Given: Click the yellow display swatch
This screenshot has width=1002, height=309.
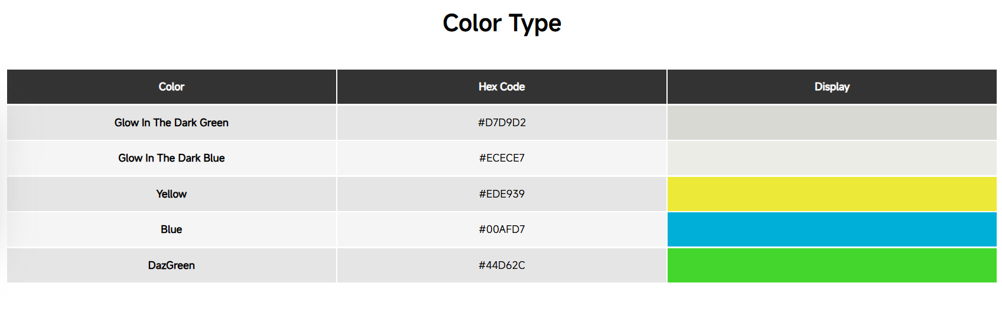Looking at the screenshot, I should click(x=832, y=194).
